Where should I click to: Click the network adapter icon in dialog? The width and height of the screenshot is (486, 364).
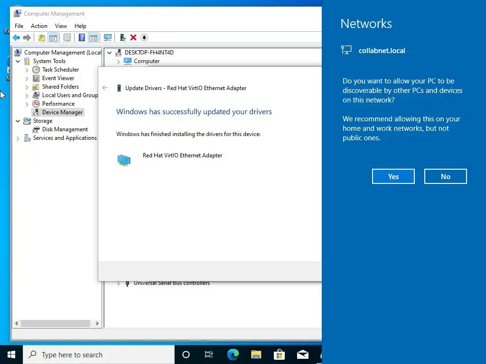click(x=124, y=160)
